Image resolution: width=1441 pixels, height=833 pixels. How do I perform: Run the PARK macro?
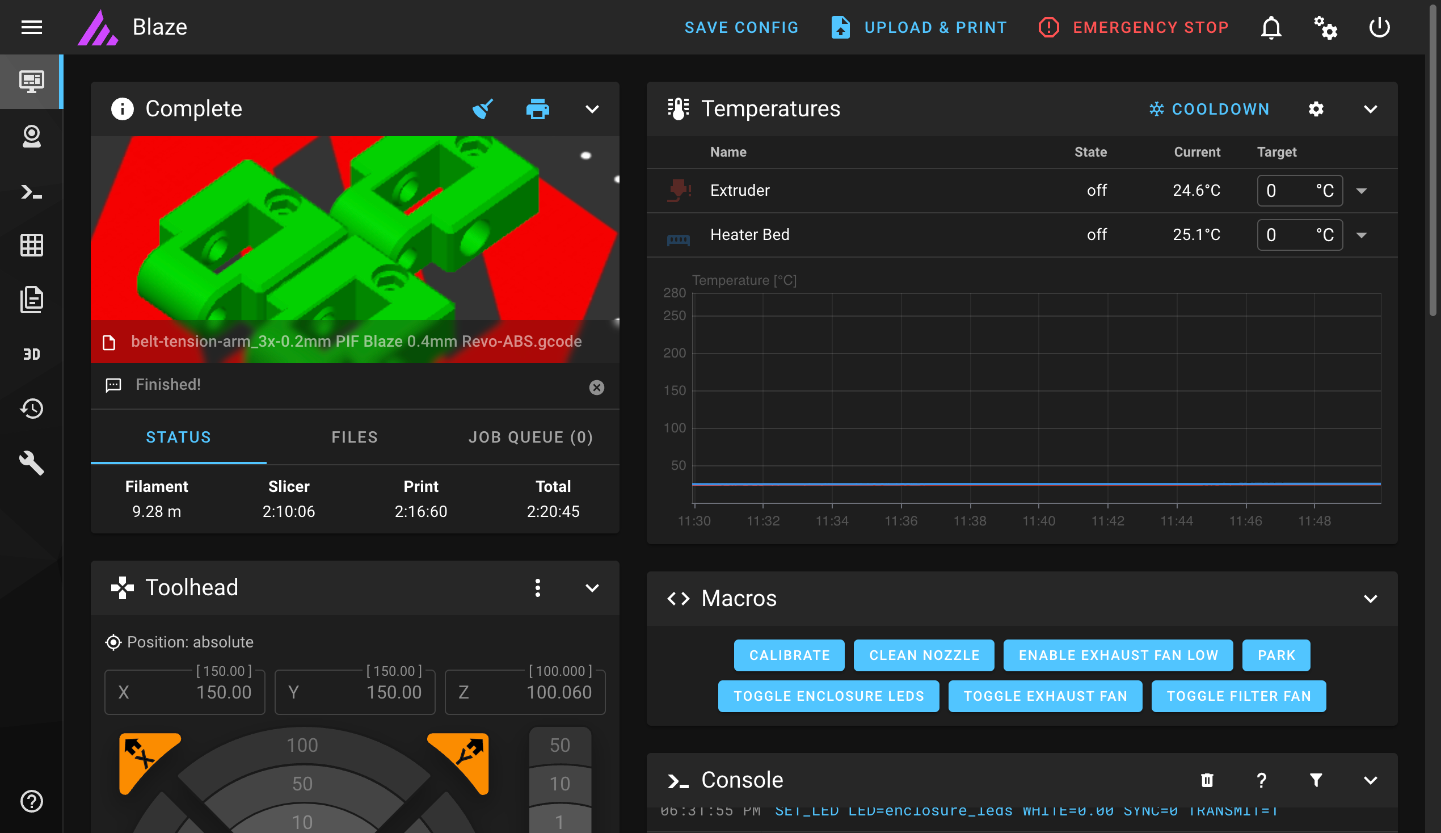point(1276,655)
